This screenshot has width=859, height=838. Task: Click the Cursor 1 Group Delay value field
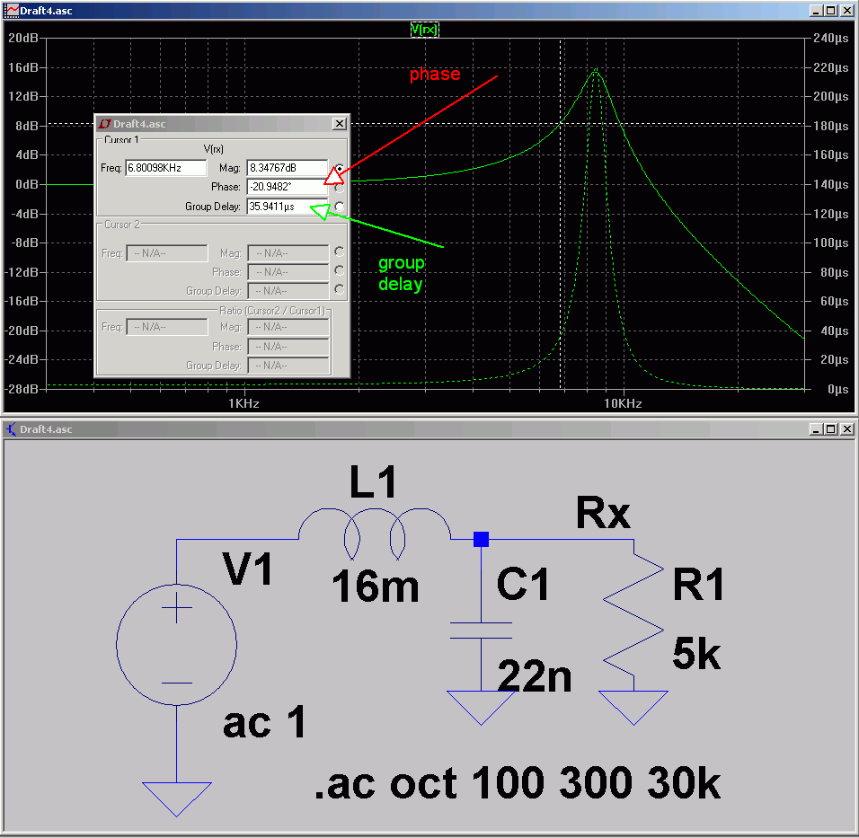(x=287, y=207)
